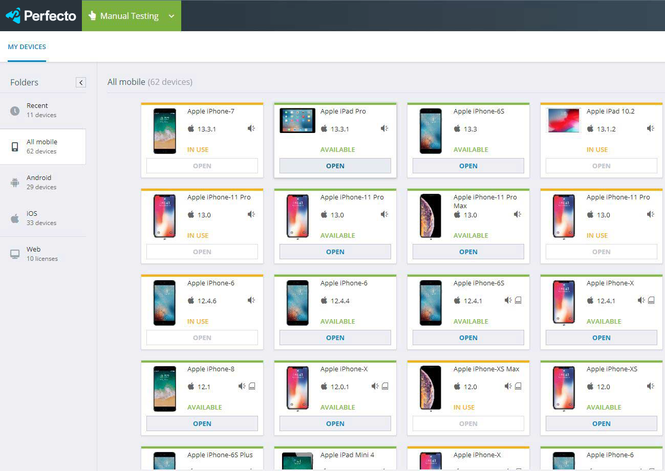This screenshot has height=471, width=665.
Task: Select the Android robot icon in Folders
Action: [15, 183]
